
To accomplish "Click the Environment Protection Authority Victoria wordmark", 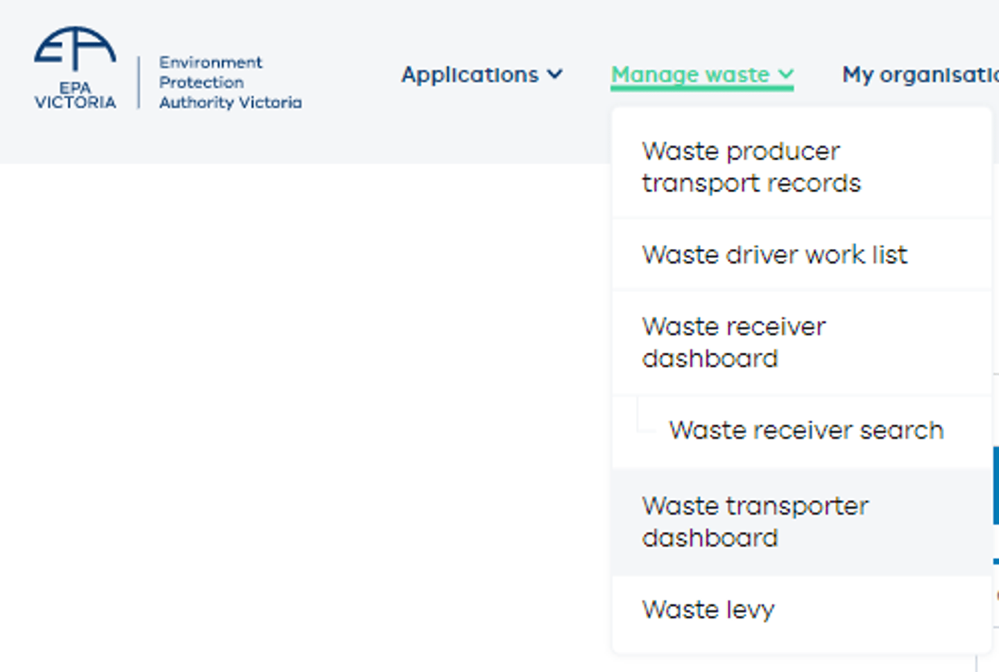I will 230,82.
